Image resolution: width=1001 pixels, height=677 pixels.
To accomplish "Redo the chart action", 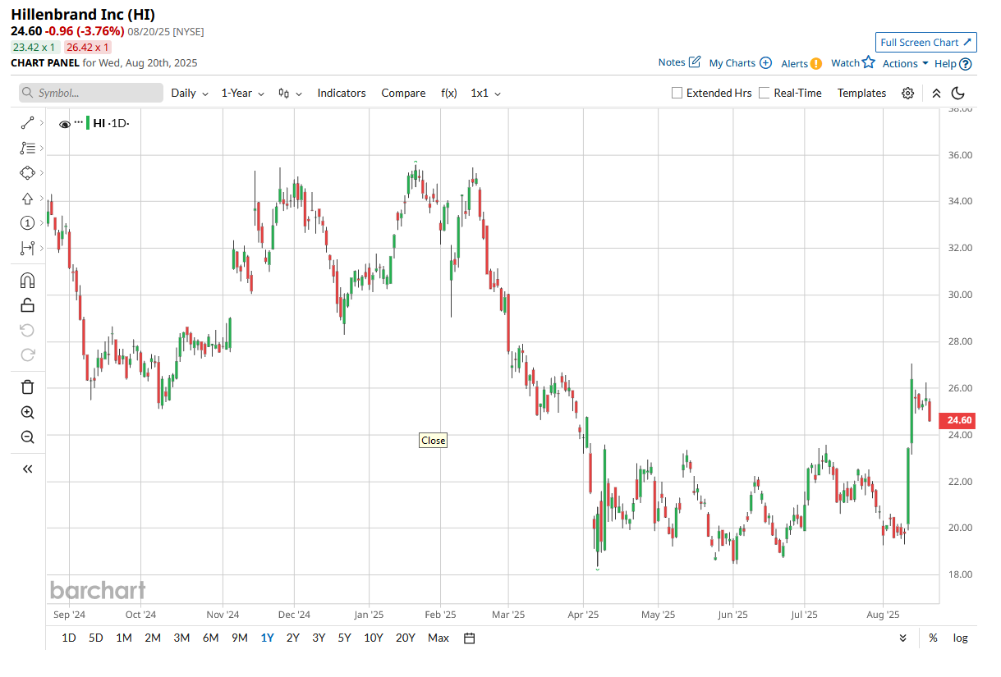I will pyautogui.click(x=27, y=355).
